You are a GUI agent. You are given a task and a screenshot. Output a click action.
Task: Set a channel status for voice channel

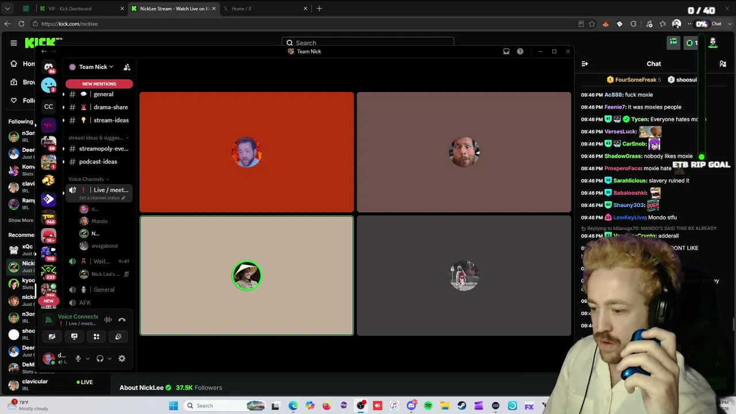tap(102, 198)
